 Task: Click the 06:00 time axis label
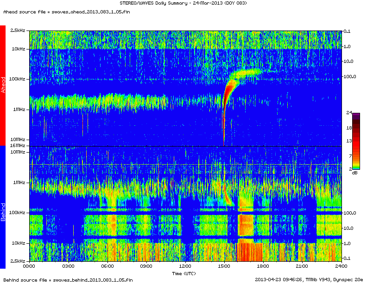click(x=107, y=266)
